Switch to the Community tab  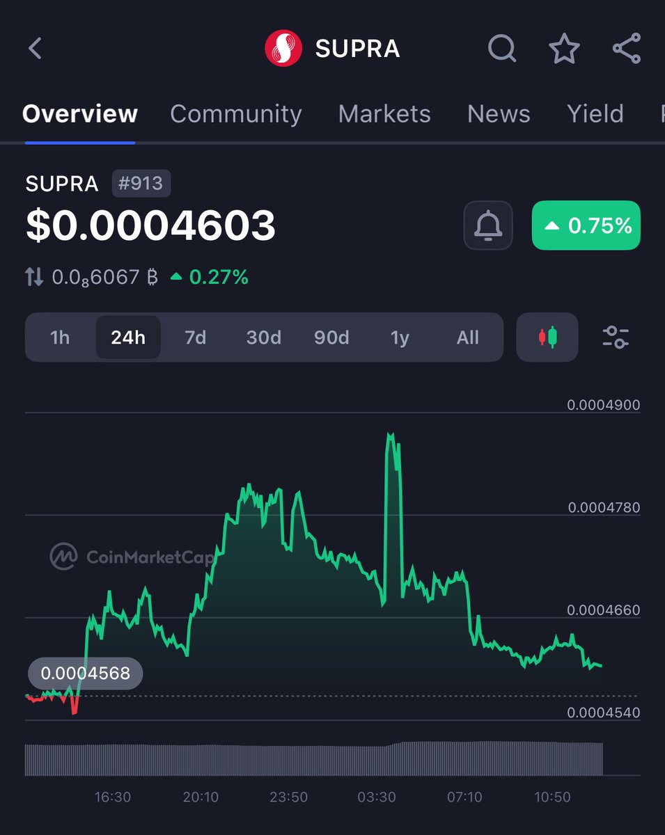tap(236, 113)
